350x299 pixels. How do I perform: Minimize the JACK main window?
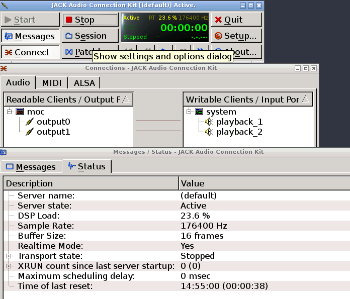243,6
